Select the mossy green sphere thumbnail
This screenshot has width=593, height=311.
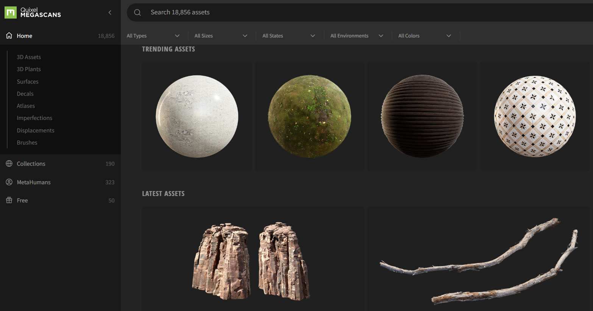309,116
